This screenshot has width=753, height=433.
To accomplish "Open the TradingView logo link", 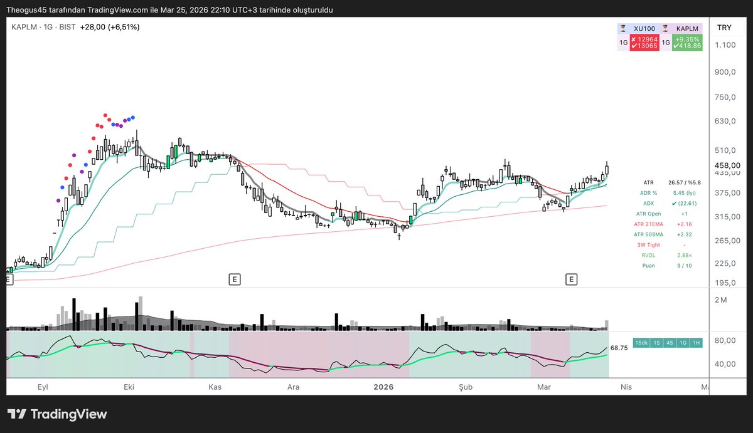I will coord(57,414).
